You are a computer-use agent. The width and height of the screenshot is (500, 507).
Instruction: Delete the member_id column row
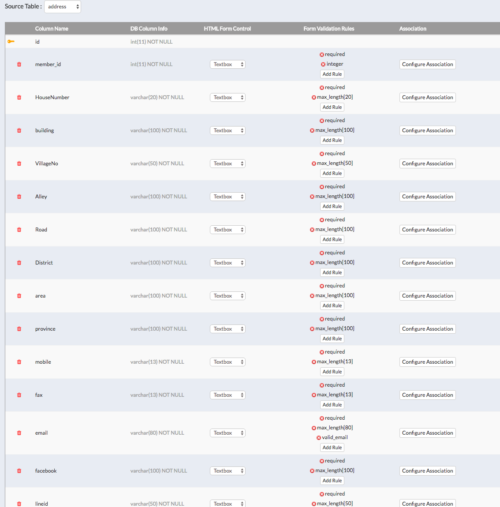click(x=19, y=64)
